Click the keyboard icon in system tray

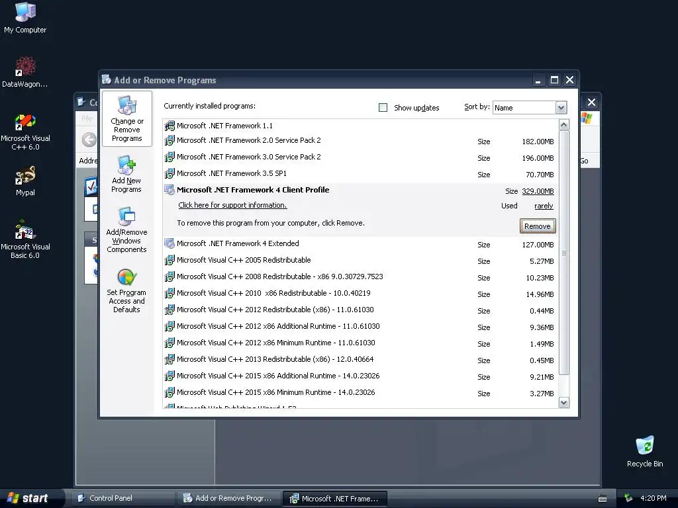coord(603,499)
